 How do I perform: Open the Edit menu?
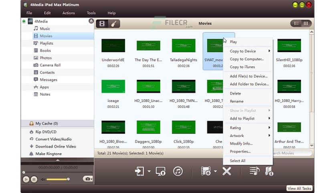[x=47, y=13]
